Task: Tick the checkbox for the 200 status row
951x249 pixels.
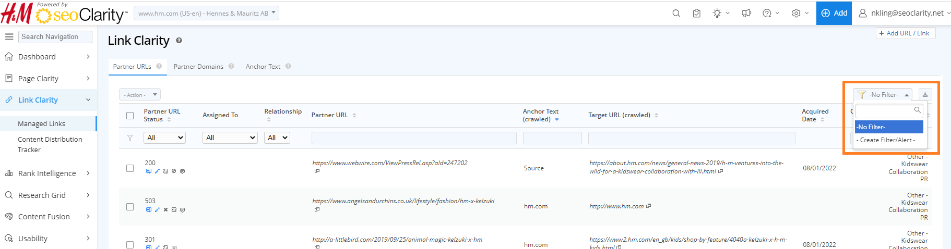Action: [130, 168]
